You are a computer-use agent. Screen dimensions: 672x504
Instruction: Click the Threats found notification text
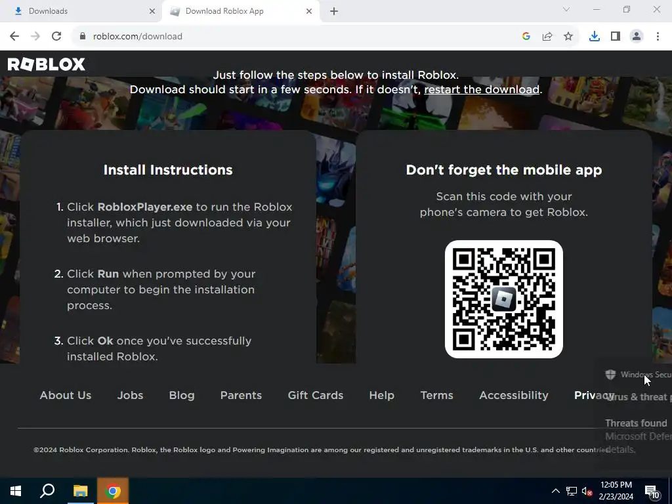pos(636,423)
